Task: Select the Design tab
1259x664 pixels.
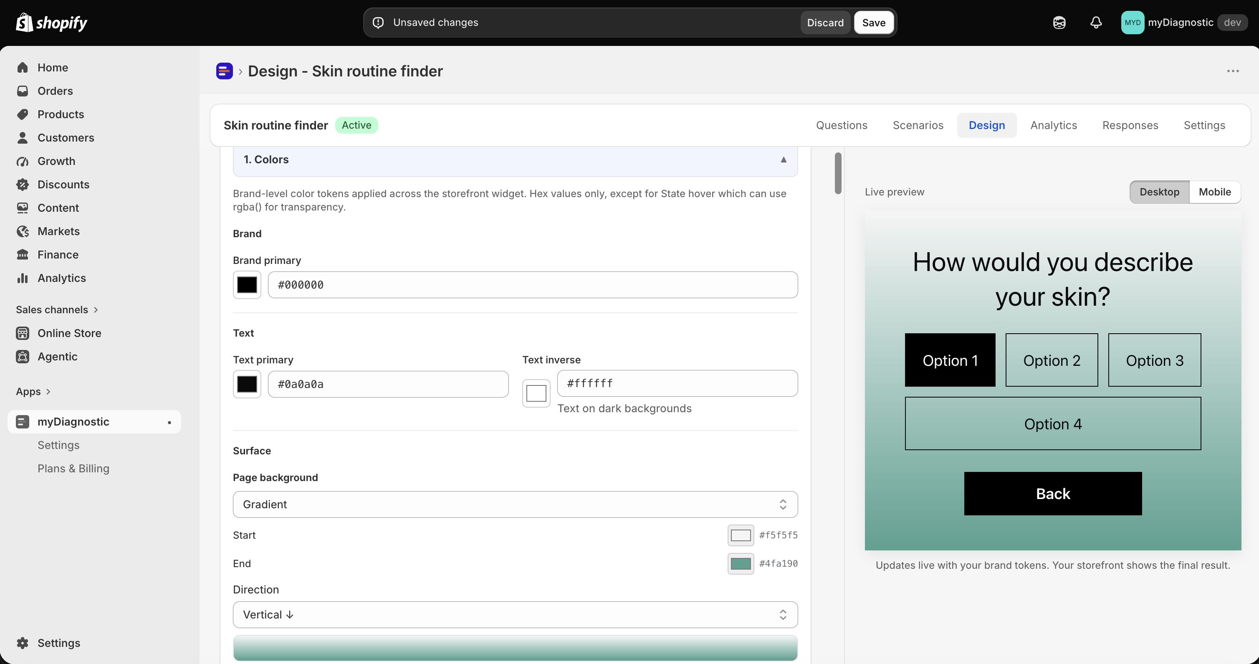Action: click(x=987, y=125)
